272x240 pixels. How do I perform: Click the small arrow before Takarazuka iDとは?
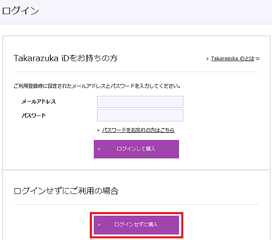pyautogui.click(x=207, y=59)
